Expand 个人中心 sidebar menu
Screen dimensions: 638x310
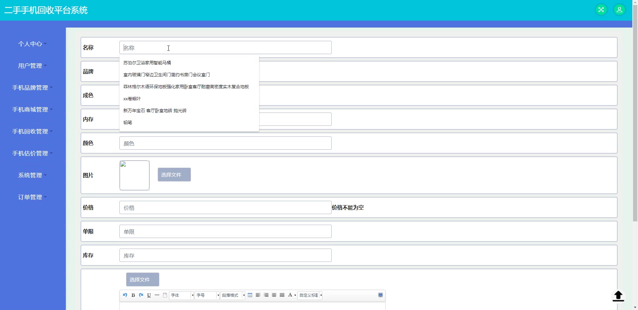pyautogui.click(x=33, y=44)
